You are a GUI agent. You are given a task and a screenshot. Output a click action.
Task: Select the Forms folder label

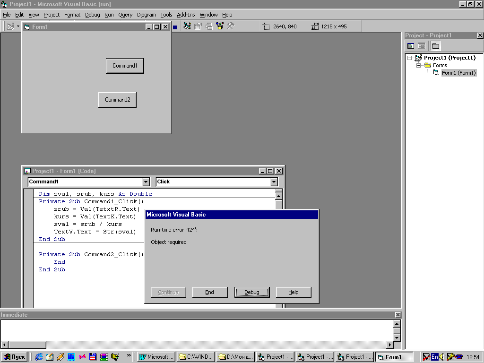pos(440,65)
